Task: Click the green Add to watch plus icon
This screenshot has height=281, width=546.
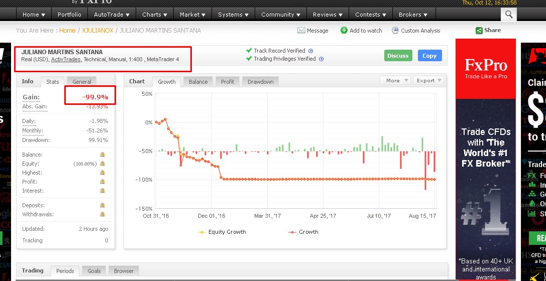Action: click(x=344, y=30)
